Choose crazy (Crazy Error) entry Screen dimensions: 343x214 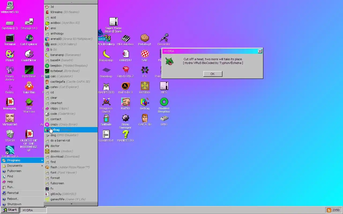71,124
